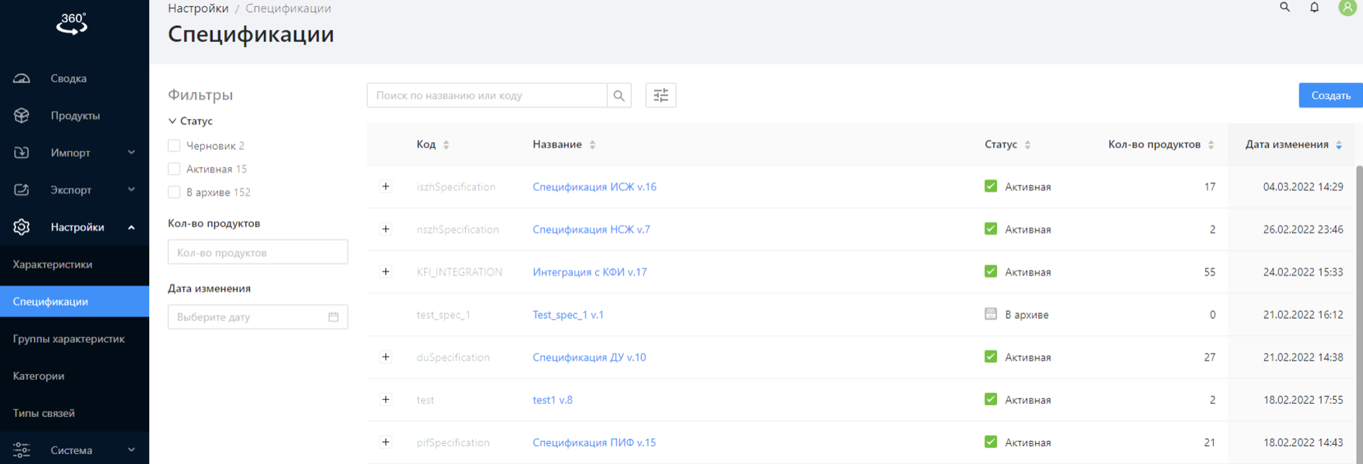Click the 360 logo in sidebar

tap(72, 24)
